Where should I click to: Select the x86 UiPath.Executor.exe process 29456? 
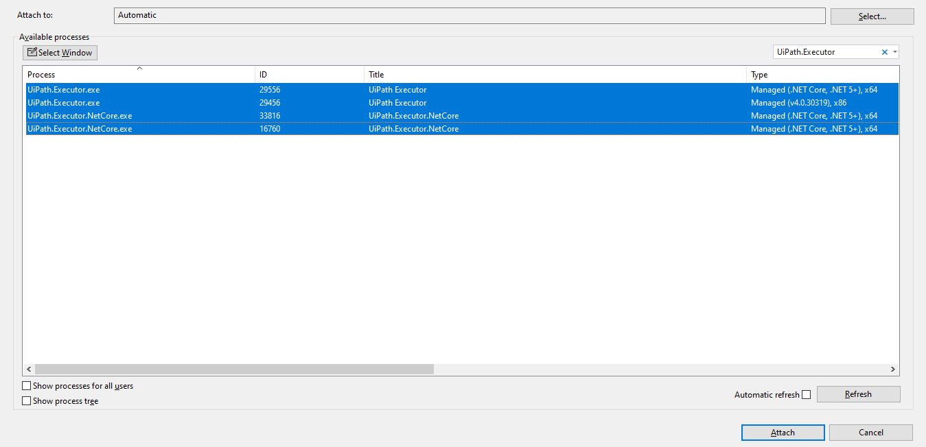click(x=206, y=102)
